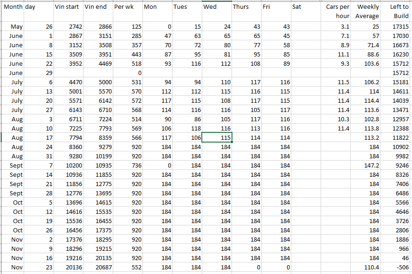Select the Cars per hour header

336,12
